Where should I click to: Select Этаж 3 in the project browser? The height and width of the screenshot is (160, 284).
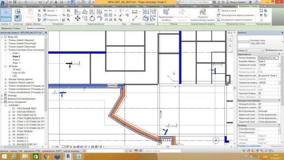[16, 60]
